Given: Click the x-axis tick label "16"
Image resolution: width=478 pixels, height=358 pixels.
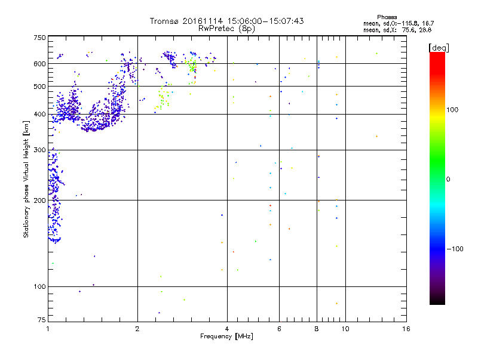Looking at the screenshot, I should point(406,329).
